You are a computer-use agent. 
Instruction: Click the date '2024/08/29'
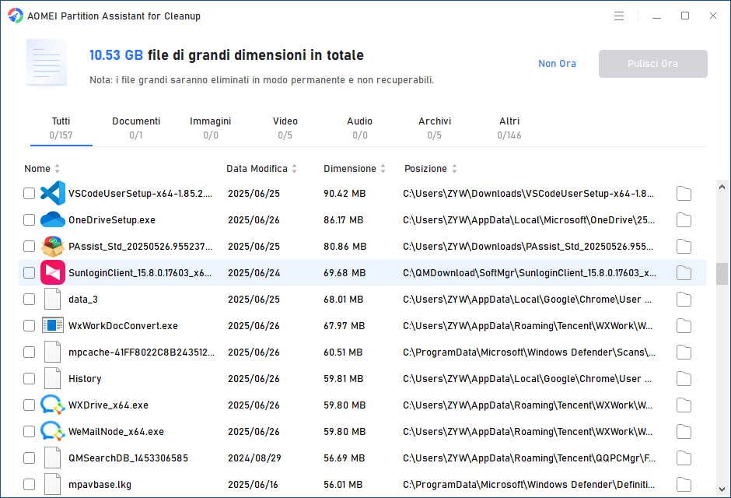point(254,458)
